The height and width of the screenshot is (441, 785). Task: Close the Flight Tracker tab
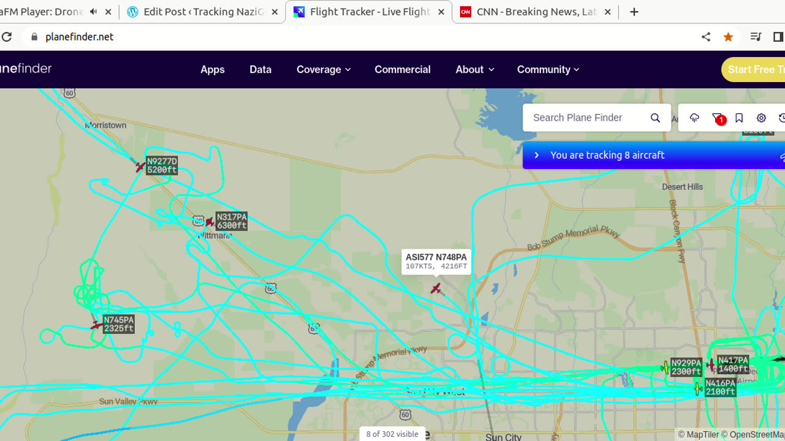point(441,12)
